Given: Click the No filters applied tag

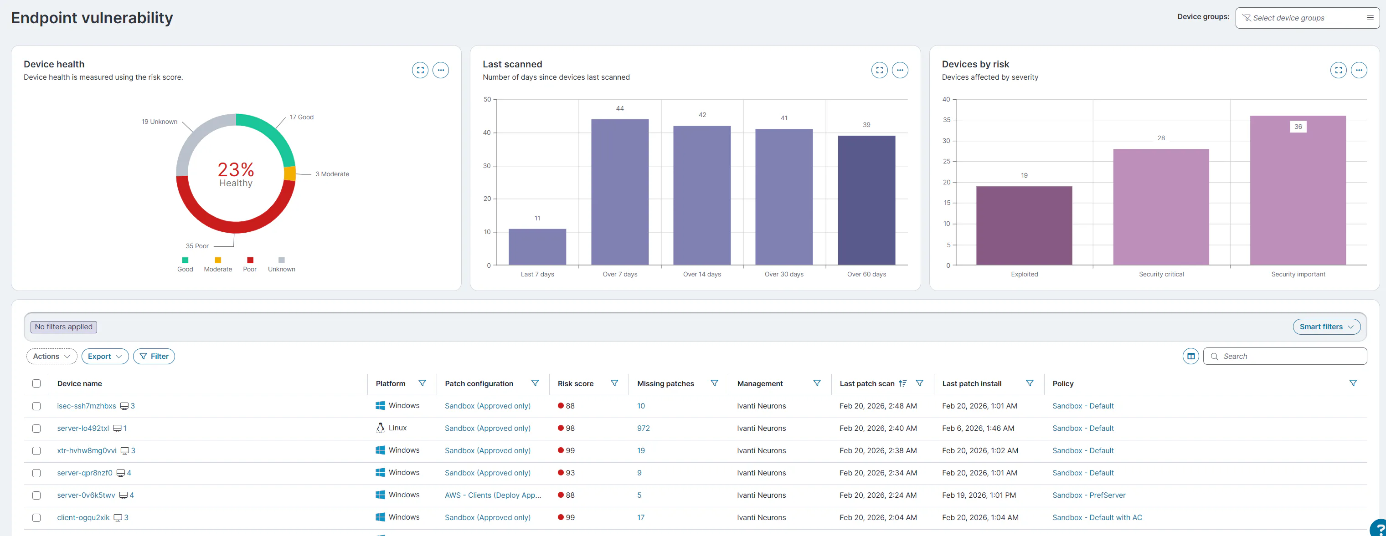Looking at the screenshot, I should click(63, 327).
